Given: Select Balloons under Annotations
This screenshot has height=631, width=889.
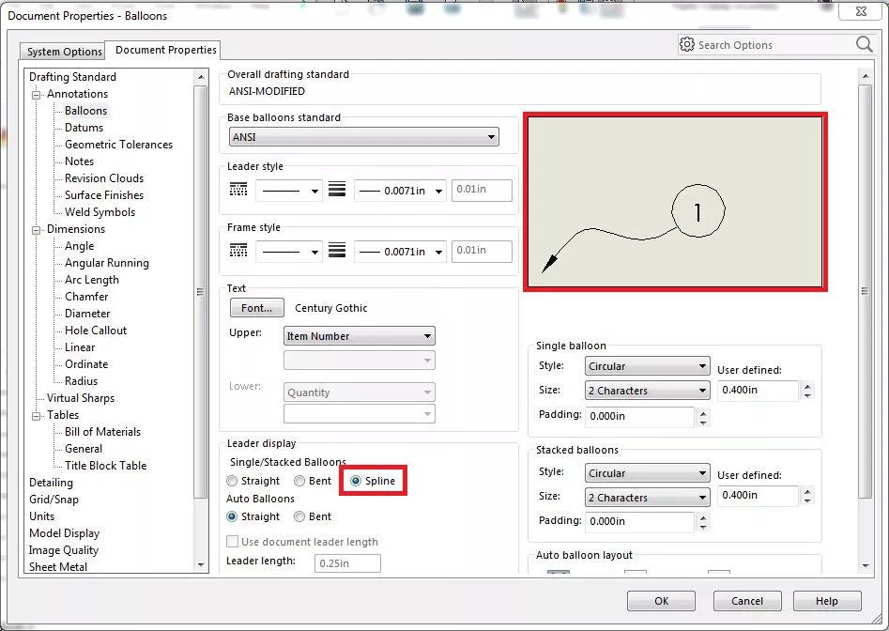Looking at the screenshot, I should pyautogui.click(x=85, y=111).
